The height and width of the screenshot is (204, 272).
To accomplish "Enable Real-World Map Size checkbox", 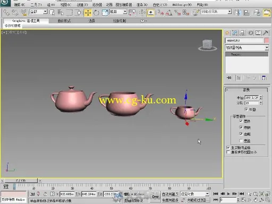I will [x=228, y=152].
